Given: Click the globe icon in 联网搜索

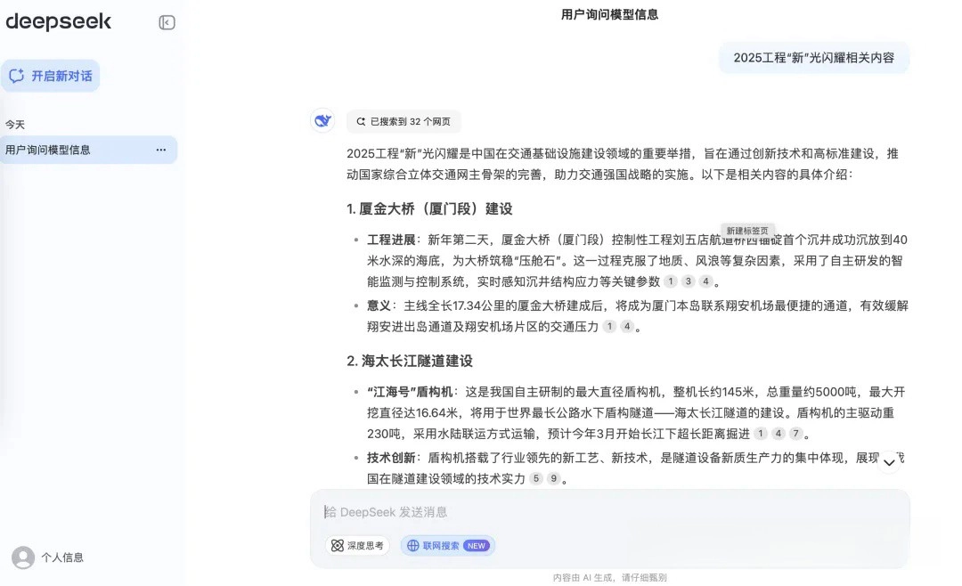Looking at the screenshot, I should 413,545.
